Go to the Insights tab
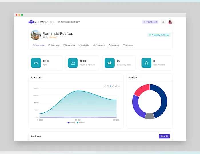Image resolution: width=200 pixels, height=154 pixels. click(84, 45)
